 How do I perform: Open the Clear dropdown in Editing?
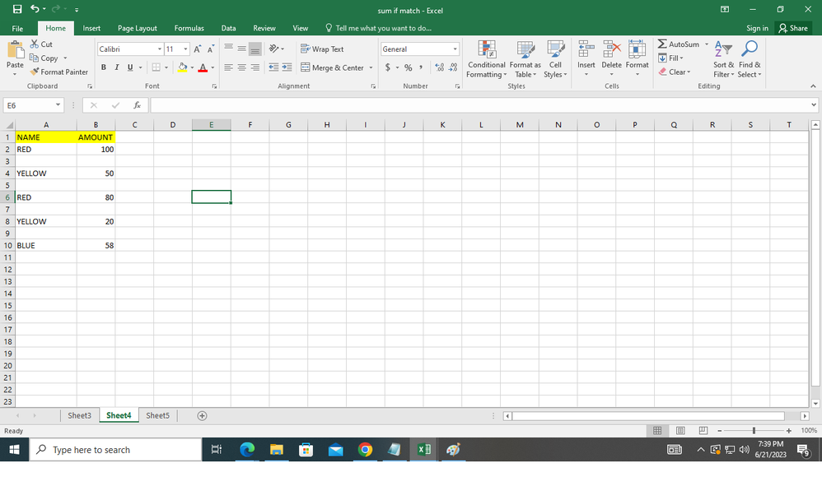click(675, 72)
